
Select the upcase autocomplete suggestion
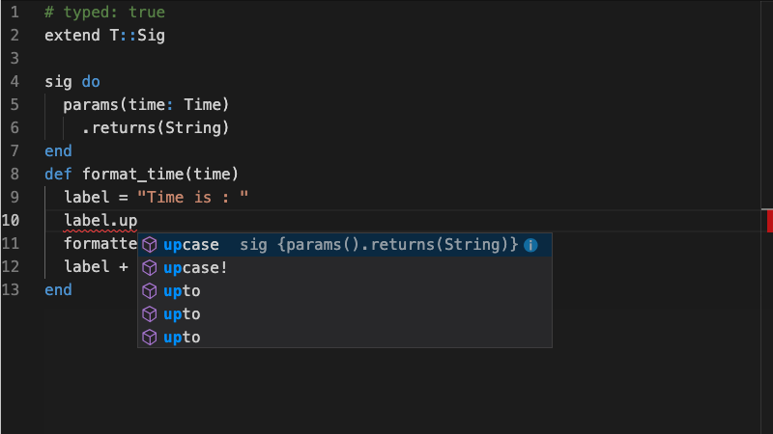point(345,245)
